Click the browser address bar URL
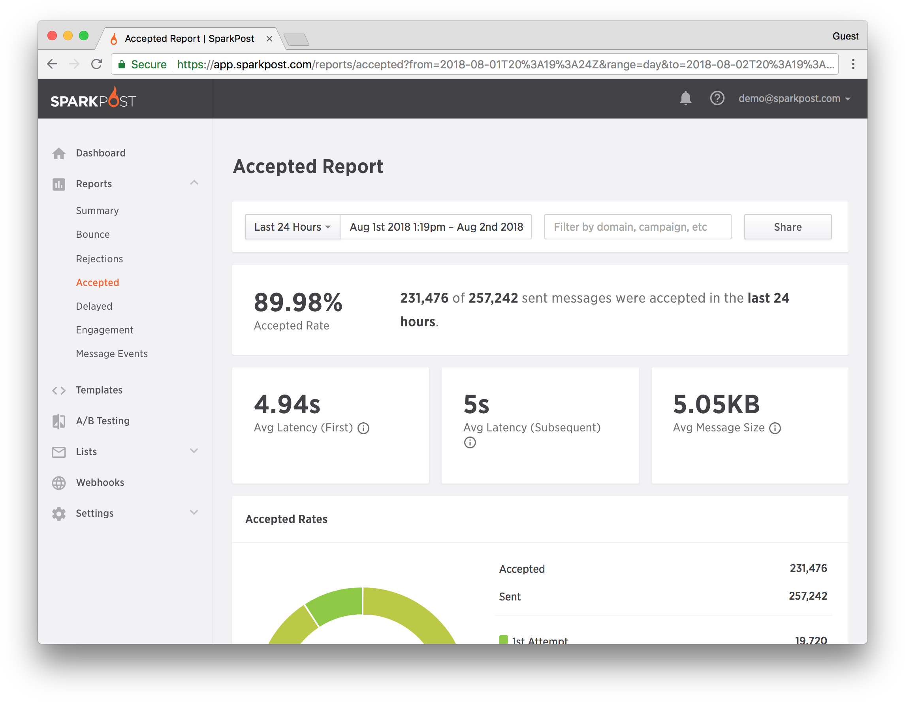The height and width of the screenshot is (702, 905). point(505,64)
